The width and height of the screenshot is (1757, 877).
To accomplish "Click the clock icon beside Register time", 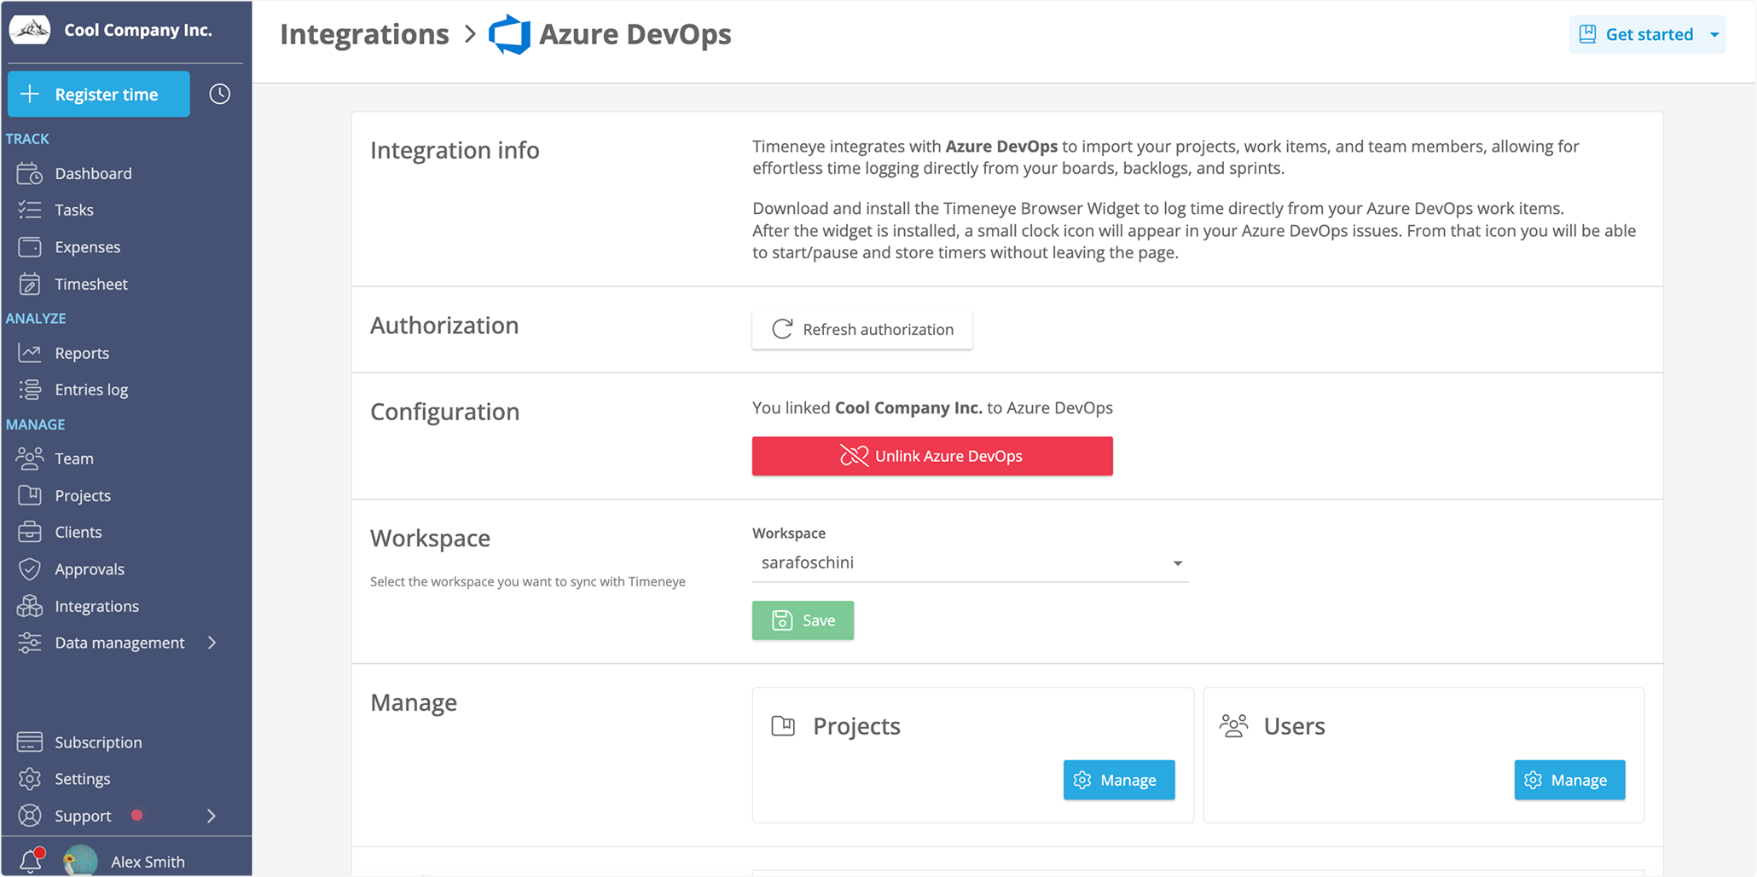I will tap(219, 94).
